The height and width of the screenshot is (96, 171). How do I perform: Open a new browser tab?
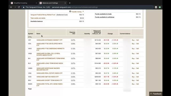pyautogui.click(x=70, y=3)
